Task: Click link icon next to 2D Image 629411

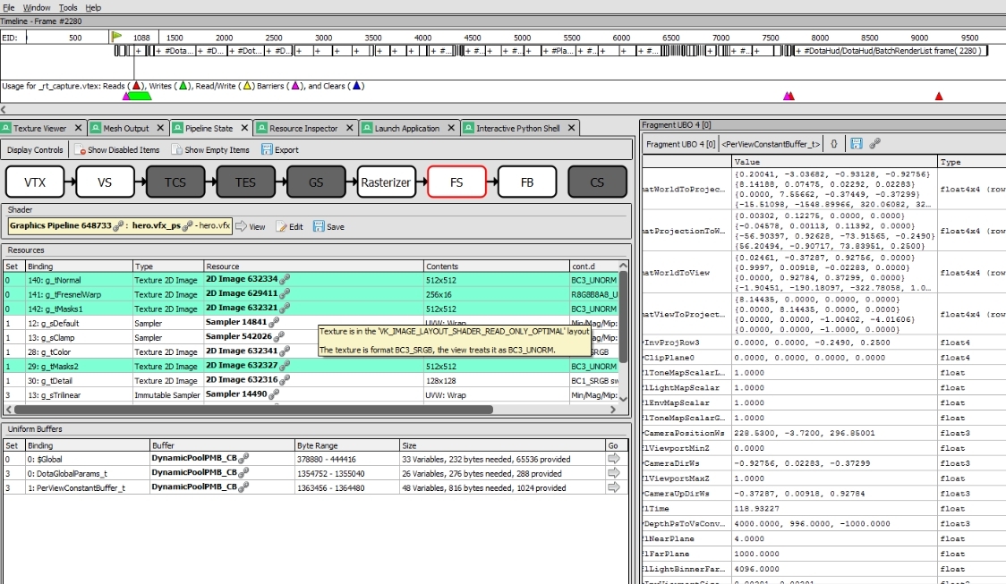Action: 285,293
